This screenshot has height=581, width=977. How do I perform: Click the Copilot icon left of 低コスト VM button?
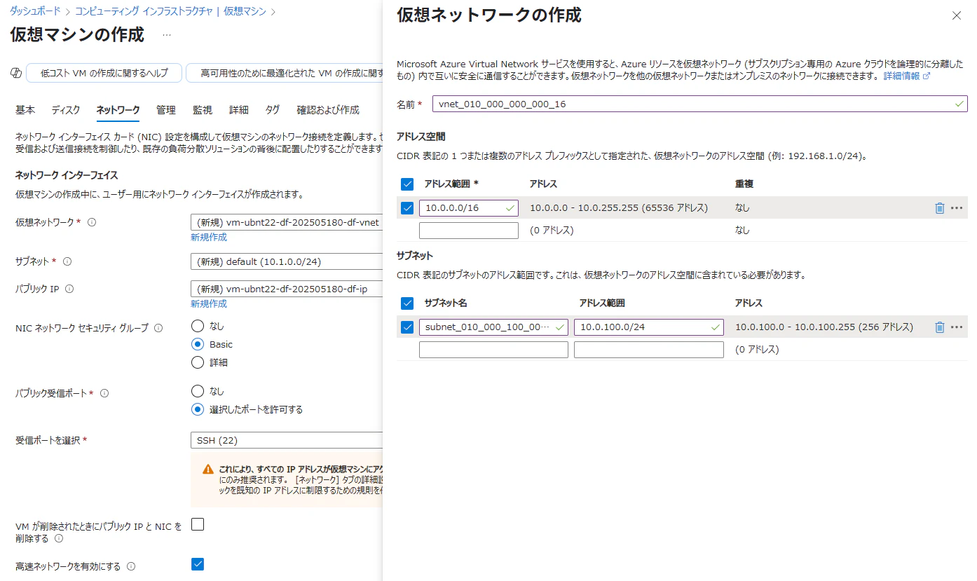(x=16, y=73)
